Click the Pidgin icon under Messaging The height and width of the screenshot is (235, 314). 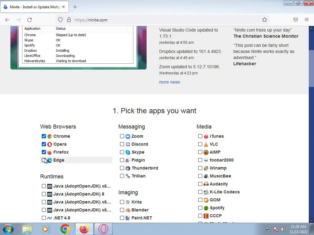128,160
